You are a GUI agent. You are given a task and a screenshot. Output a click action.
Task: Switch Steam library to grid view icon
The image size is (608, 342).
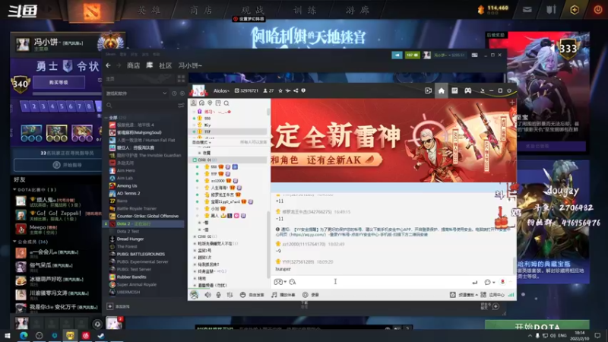181,79
